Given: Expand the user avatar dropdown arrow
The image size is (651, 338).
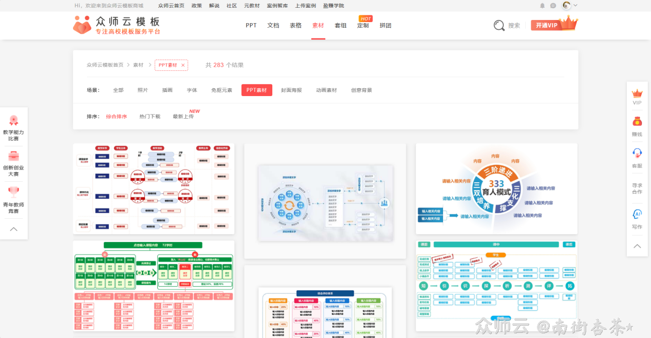Looking at the screenshot, I should tap(575, 6).
